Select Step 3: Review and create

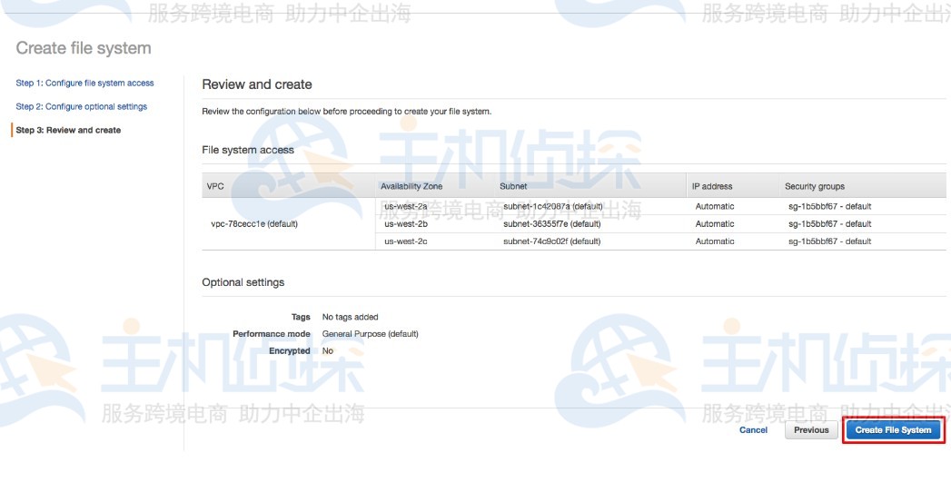(x=68, y=130)
